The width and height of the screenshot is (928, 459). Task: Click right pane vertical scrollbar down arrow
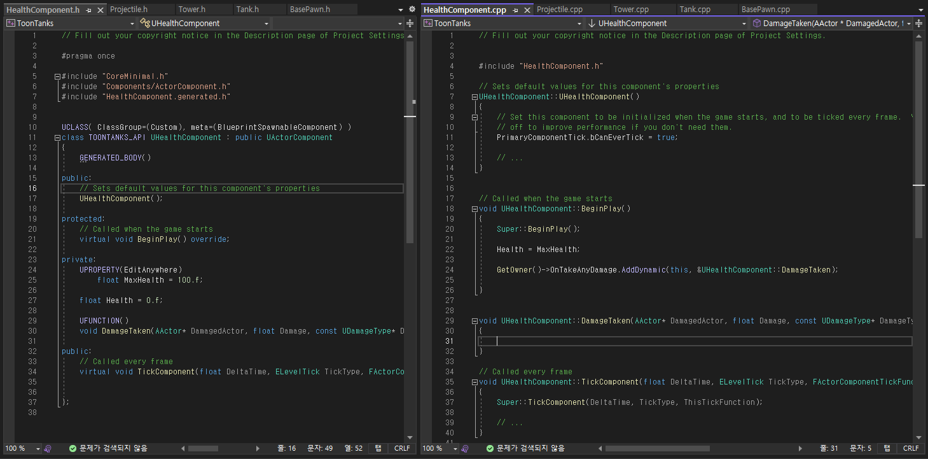click(x=919, y=437)
